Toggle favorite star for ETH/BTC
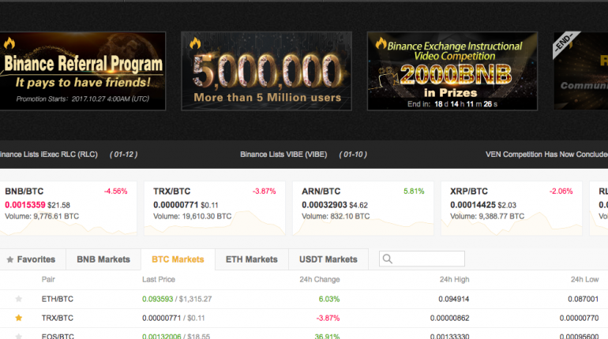 coord(19,299)
